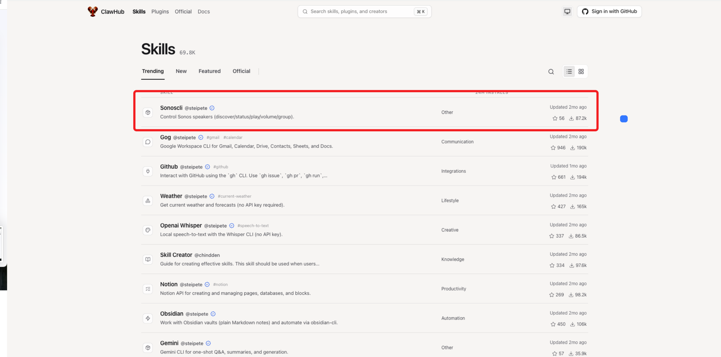Open the Gog skill
The width and height of the screenshot is (721, 357).
[165, 137]
